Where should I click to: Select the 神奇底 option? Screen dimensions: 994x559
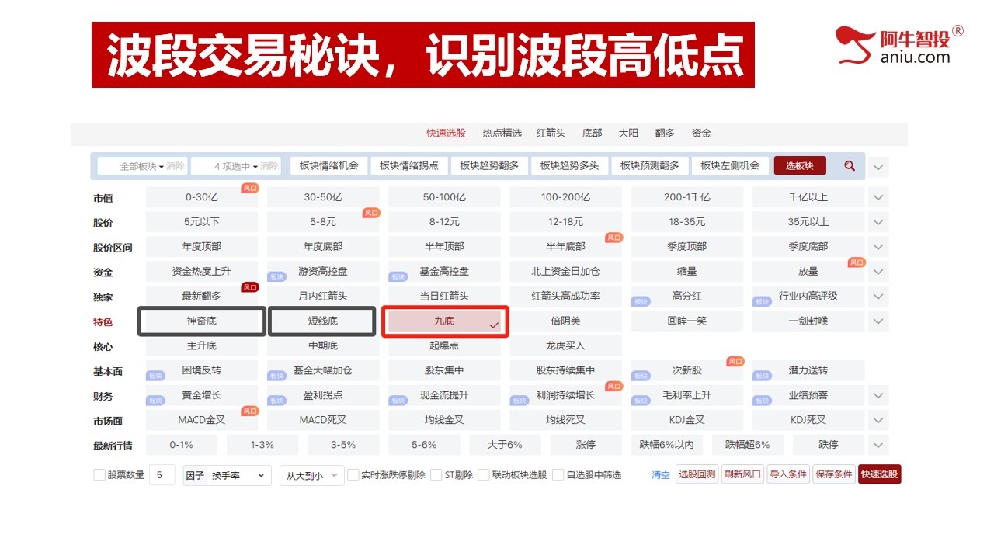pos(202,321)
